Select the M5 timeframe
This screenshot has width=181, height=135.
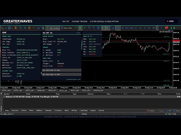tap(122, 28)
